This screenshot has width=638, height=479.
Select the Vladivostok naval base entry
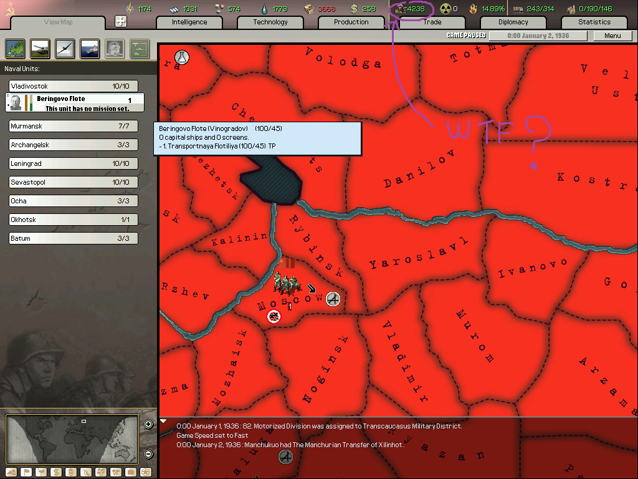pos(74,86)
